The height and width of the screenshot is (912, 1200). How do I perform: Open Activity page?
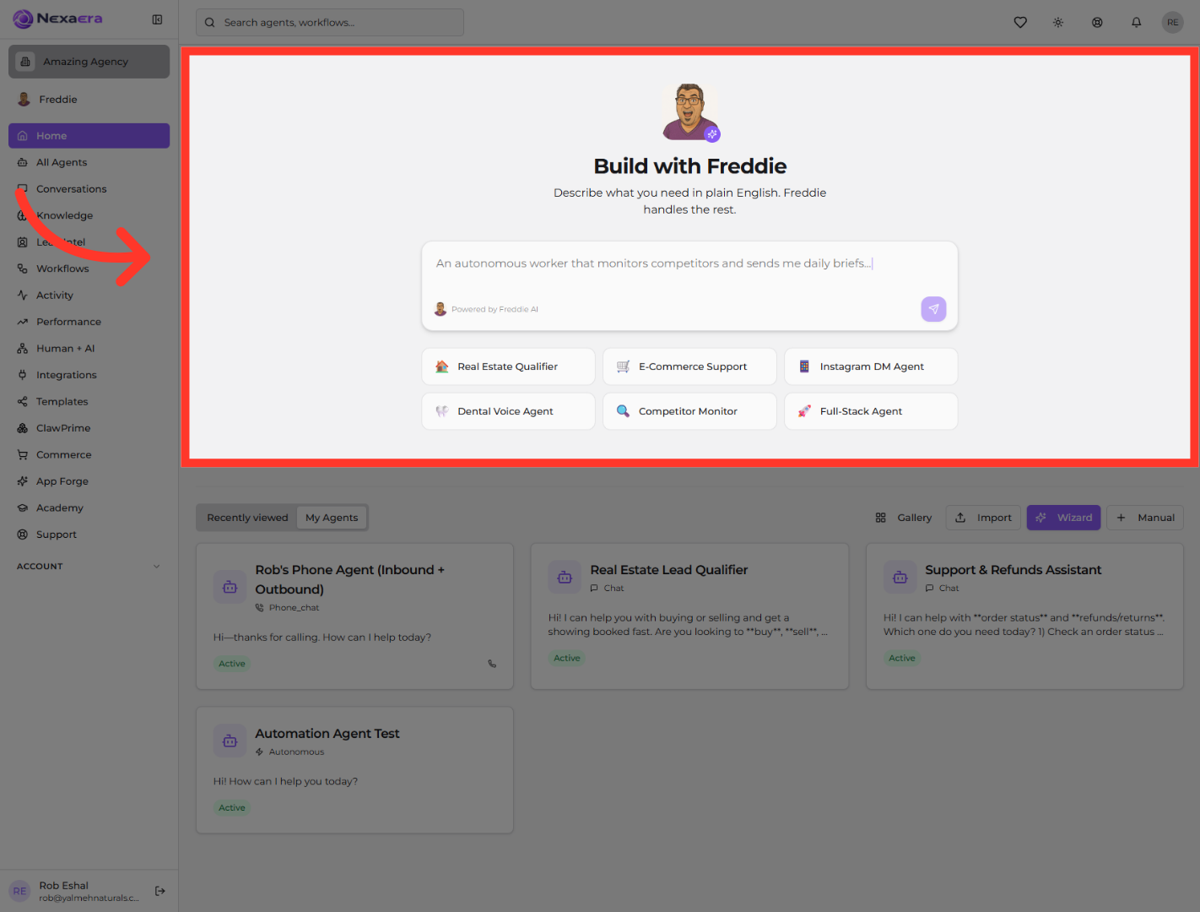click(89, 296)
